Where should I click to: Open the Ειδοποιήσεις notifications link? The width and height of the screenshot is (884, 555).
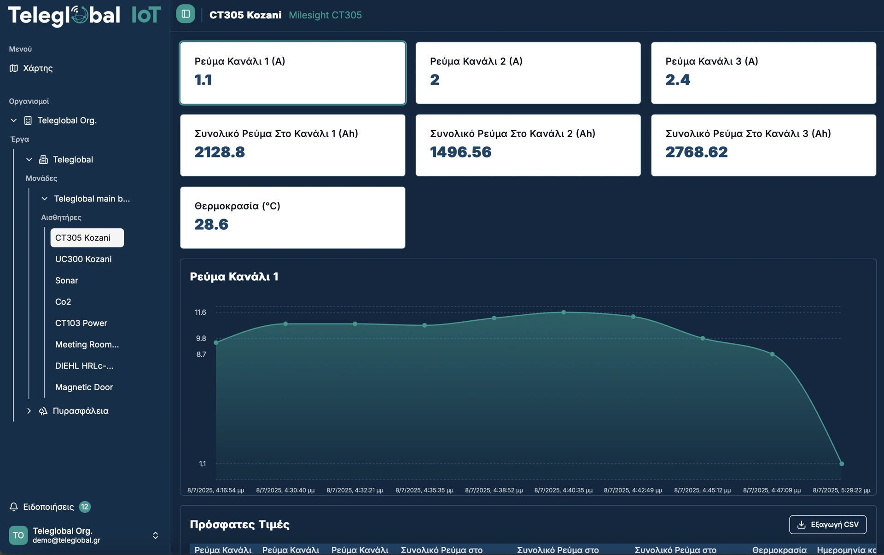click(48, 507)
